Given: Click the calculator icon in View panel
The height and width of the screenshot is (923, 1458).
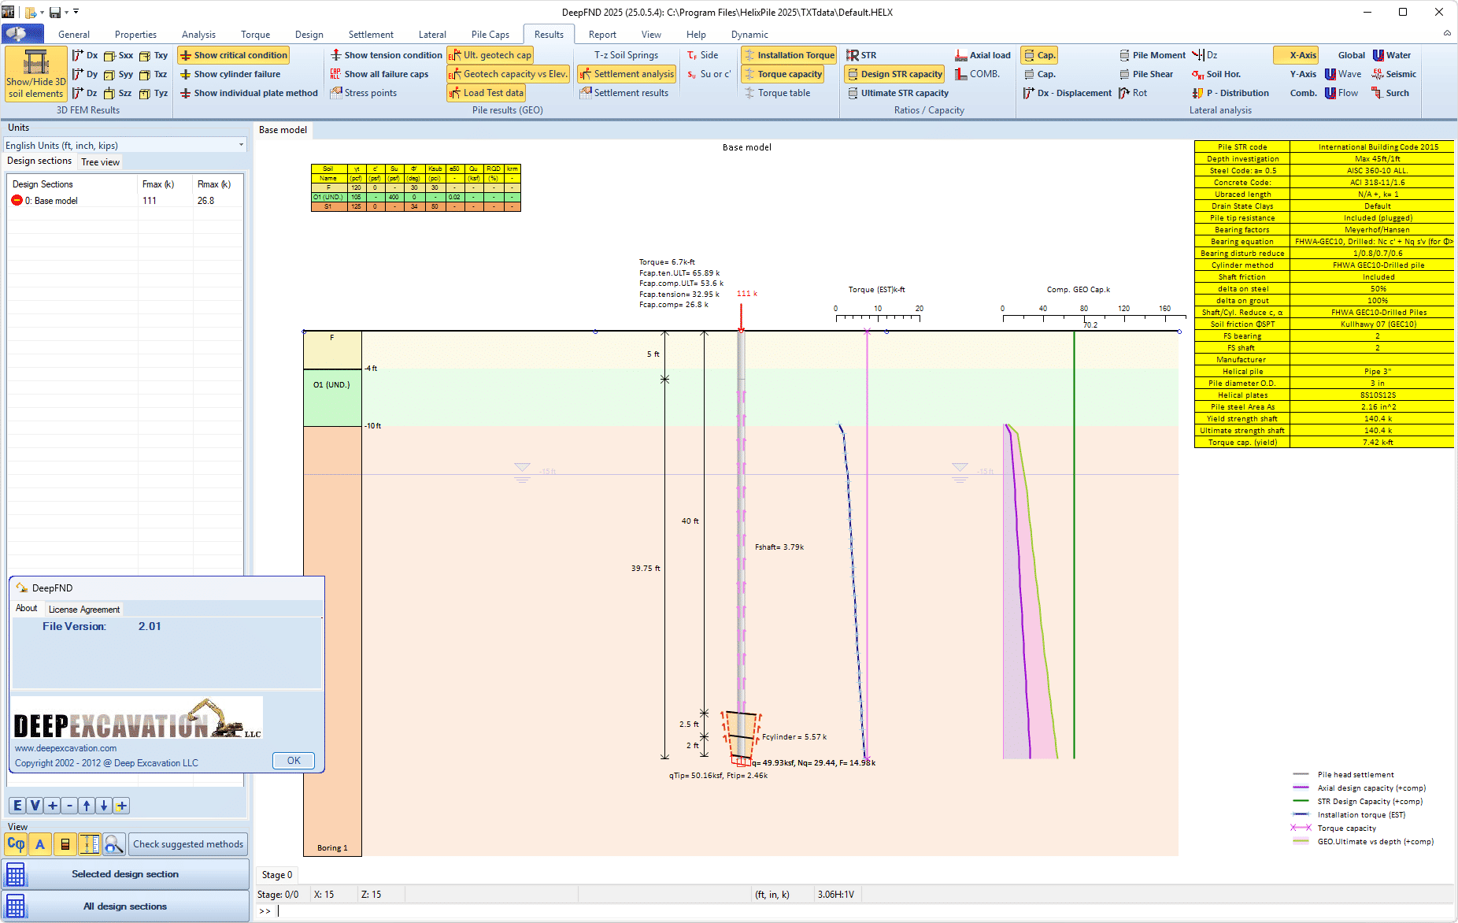Looking at the screenshot, I should click(x=65, y=844).
